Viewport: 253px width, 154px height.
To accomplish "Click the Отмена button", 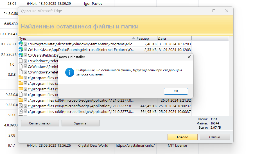I will pyautogui.click(x=215, y=137).
